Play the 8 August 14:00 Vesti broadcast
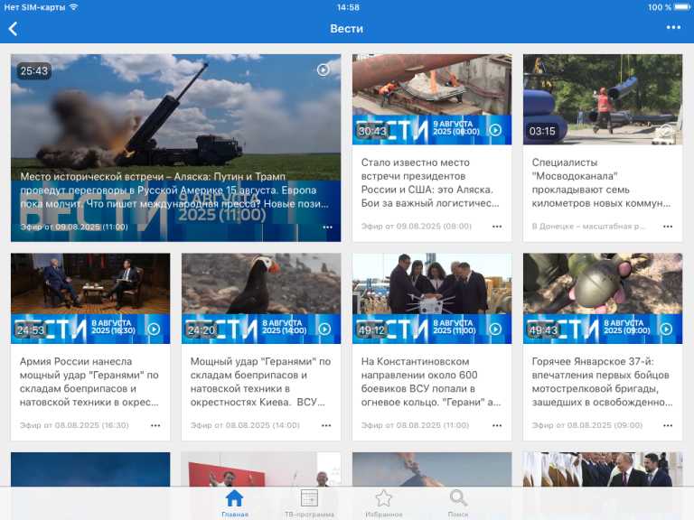Image resolution: width=694 pixels, height=520 pixels. 325,329
